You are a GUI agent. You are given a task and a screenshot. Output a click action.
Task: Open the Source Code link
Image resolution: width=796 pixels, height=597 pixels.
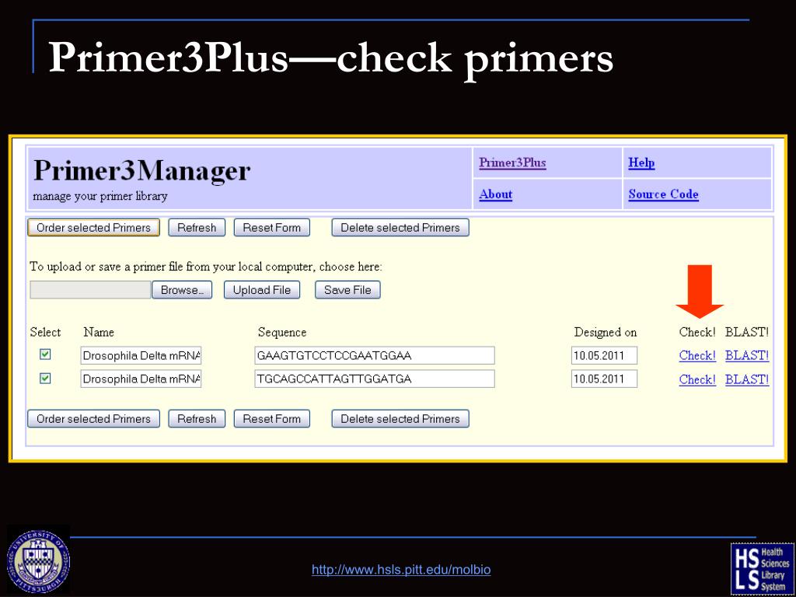663,194
